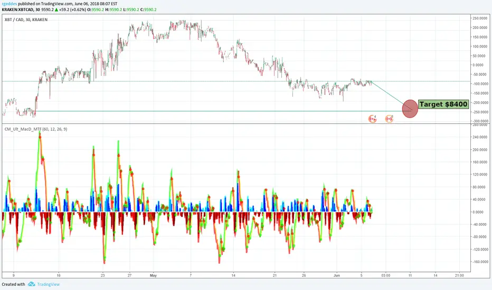Screen dimensions: 492x290
Task: Click the 'H:9590.2' high price value
Action: pyautogui.click(x=113, y=9)
